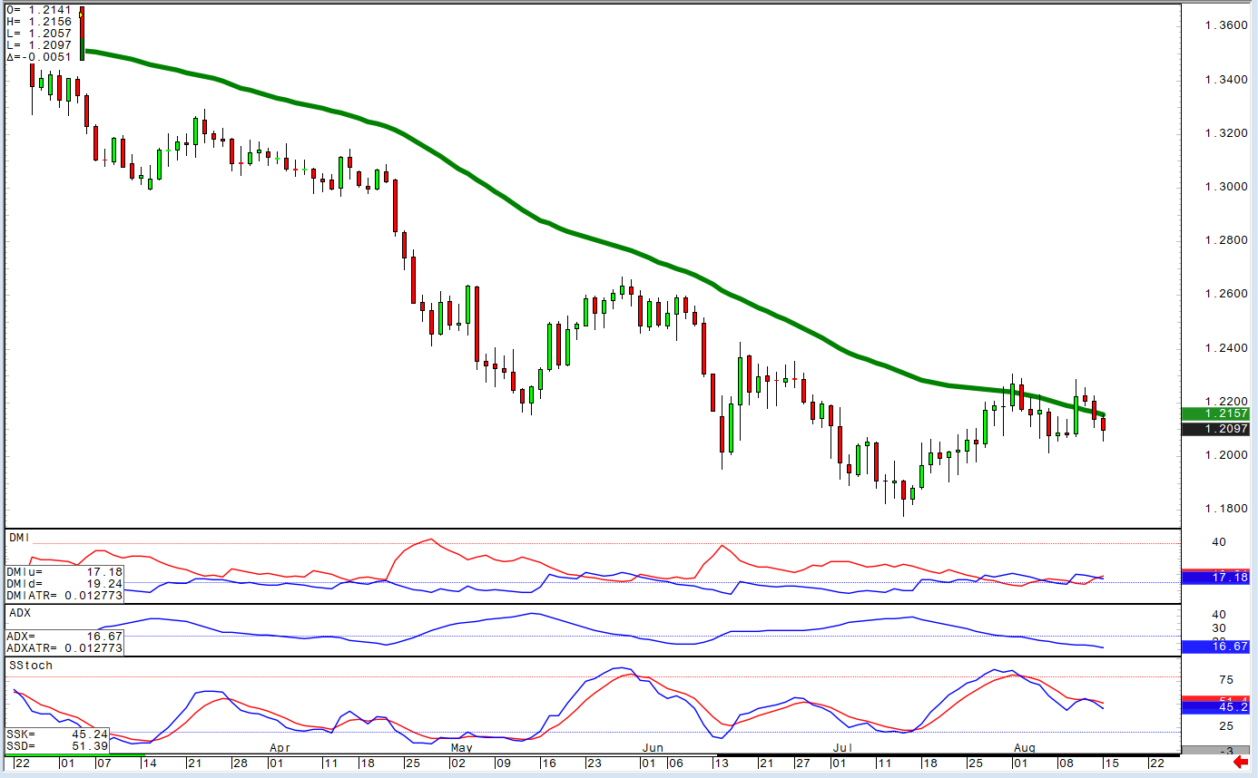
Task: Click the 1.3600 price axis label
Action: point(1225,25)
